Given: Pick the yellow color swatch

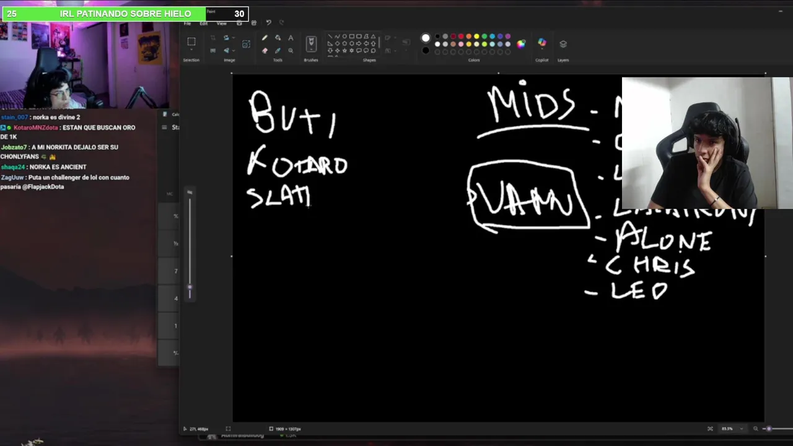Looking at the screenshot, I should click(x=476, y=36).
